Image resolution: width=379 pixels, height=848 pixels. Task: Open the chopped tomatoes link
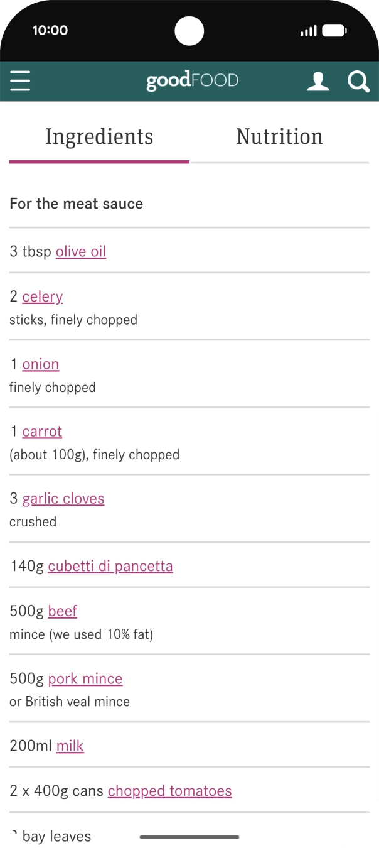point(169,791)
